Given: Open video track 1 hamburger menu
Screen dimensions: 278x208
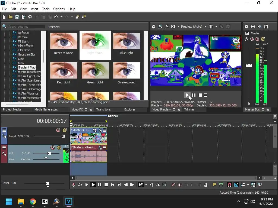Looking at the screenshot, I should (x=4, y=130).
